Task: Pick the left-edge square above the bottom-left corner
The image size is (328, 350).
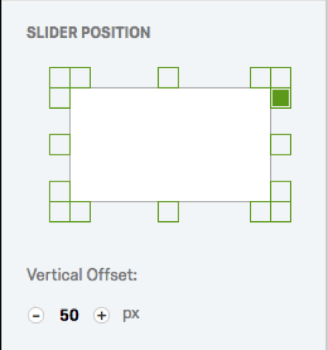Action: click(59, 192)
